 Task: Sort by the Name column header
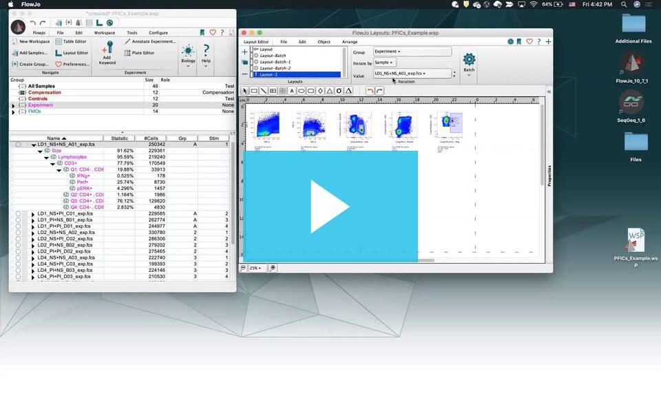[x=56, y=138]
